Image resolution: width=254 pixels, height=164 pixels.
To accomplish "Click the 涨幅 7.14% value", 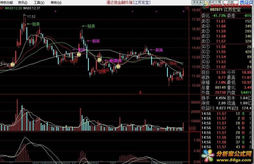I will 221,82.
